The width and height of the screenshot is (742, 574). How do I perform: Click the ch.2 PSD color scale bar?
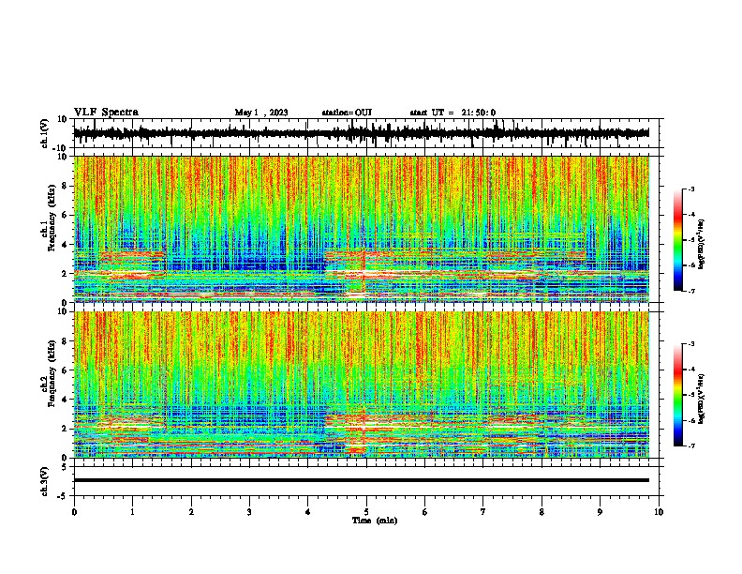(x=678, y=395)
